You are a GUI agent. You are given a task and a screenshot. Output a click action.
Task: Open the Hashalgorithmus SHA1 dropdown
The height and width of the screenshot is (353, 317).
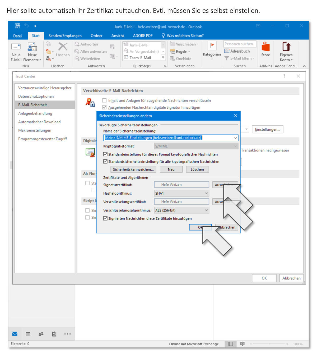click(206, 193)
